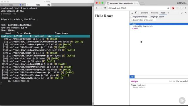Collapse the App component tree node
188x106 pixels.
pyautogui.click(x=131, y=24)
